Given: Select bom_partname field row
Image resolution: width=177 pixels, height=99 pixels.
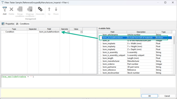Looking at the screenshot, I should point(135,67).
